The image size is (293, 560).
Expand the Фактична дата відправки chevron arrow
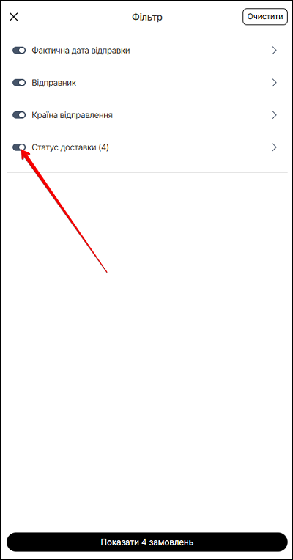tap(275, 51)
